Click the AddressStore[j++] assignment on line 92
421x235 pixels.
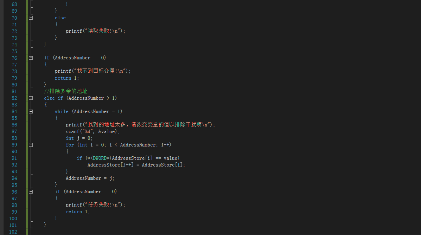tap(136, 165)
